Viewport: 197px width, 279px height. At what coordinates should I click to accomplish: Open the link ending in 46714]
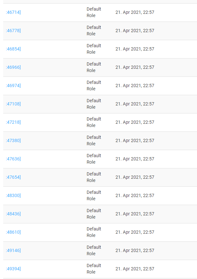13,12
